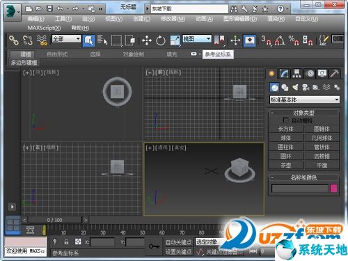Open the Create command panel tab
Viewport: 348px width, 261px height.
pos(271,74)
